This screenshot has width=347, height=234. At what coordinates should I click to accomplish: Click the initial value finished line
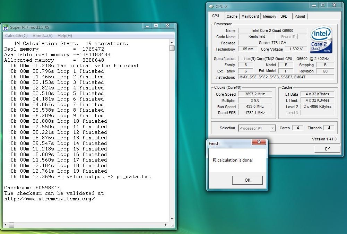click(x=74, y=66)
